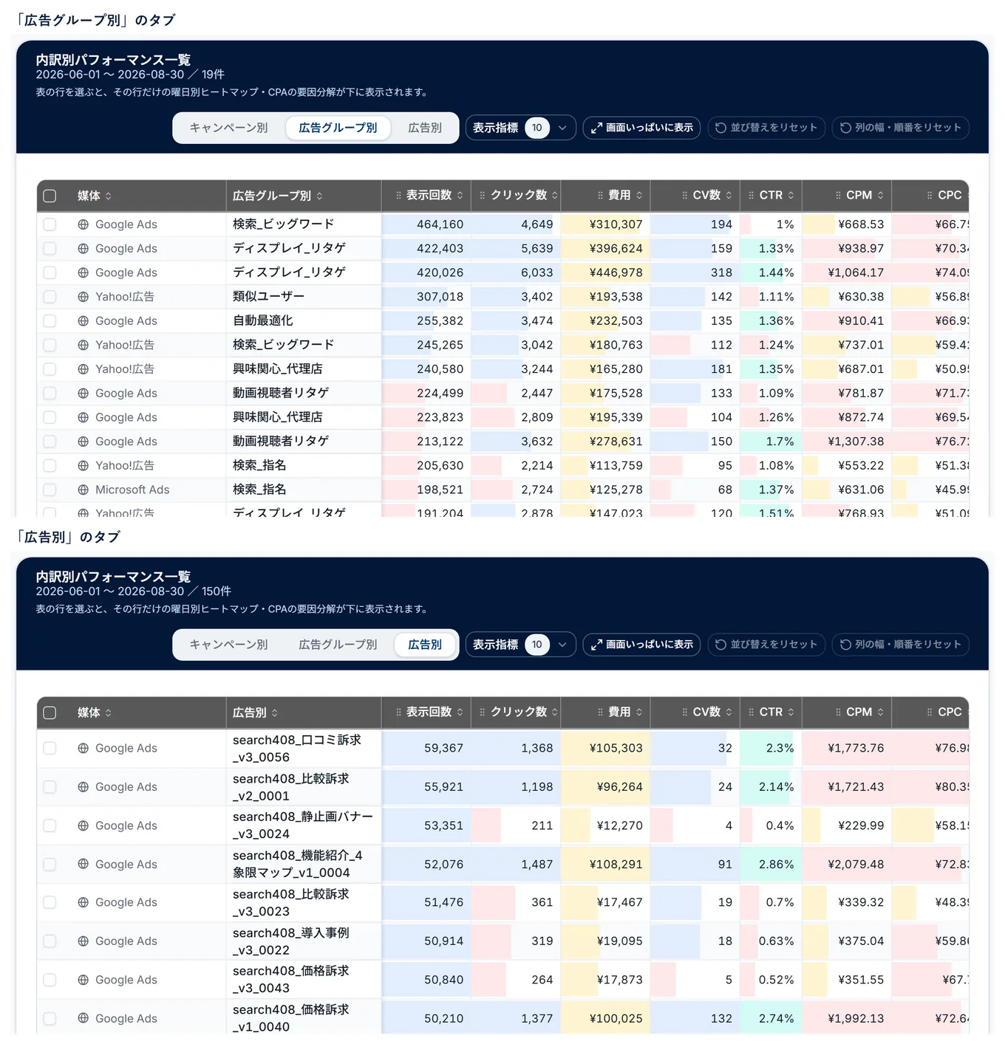Open the 表示指標 dropdown in the 150件 panel
The height and width of the screenshot is (1044, 1005).
(x=520, y=645)
